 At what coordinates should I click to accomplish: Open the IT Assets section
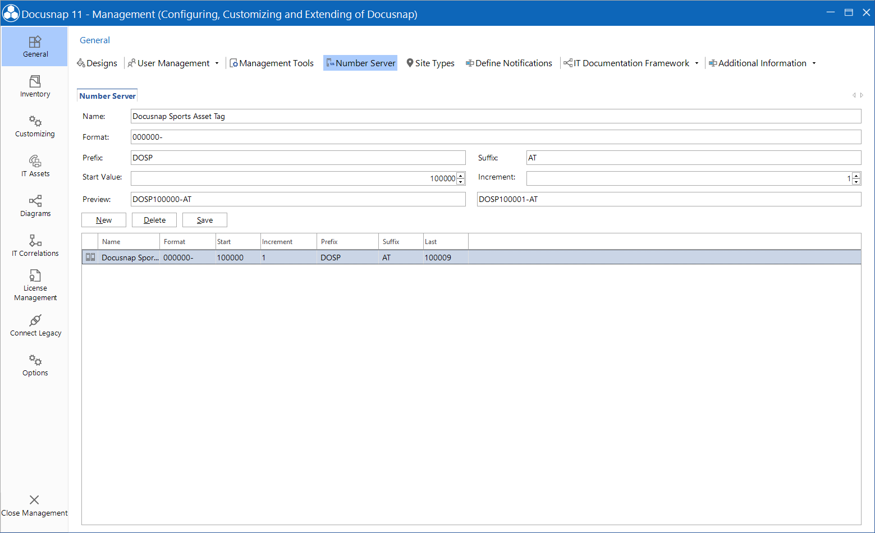[35, 166]
